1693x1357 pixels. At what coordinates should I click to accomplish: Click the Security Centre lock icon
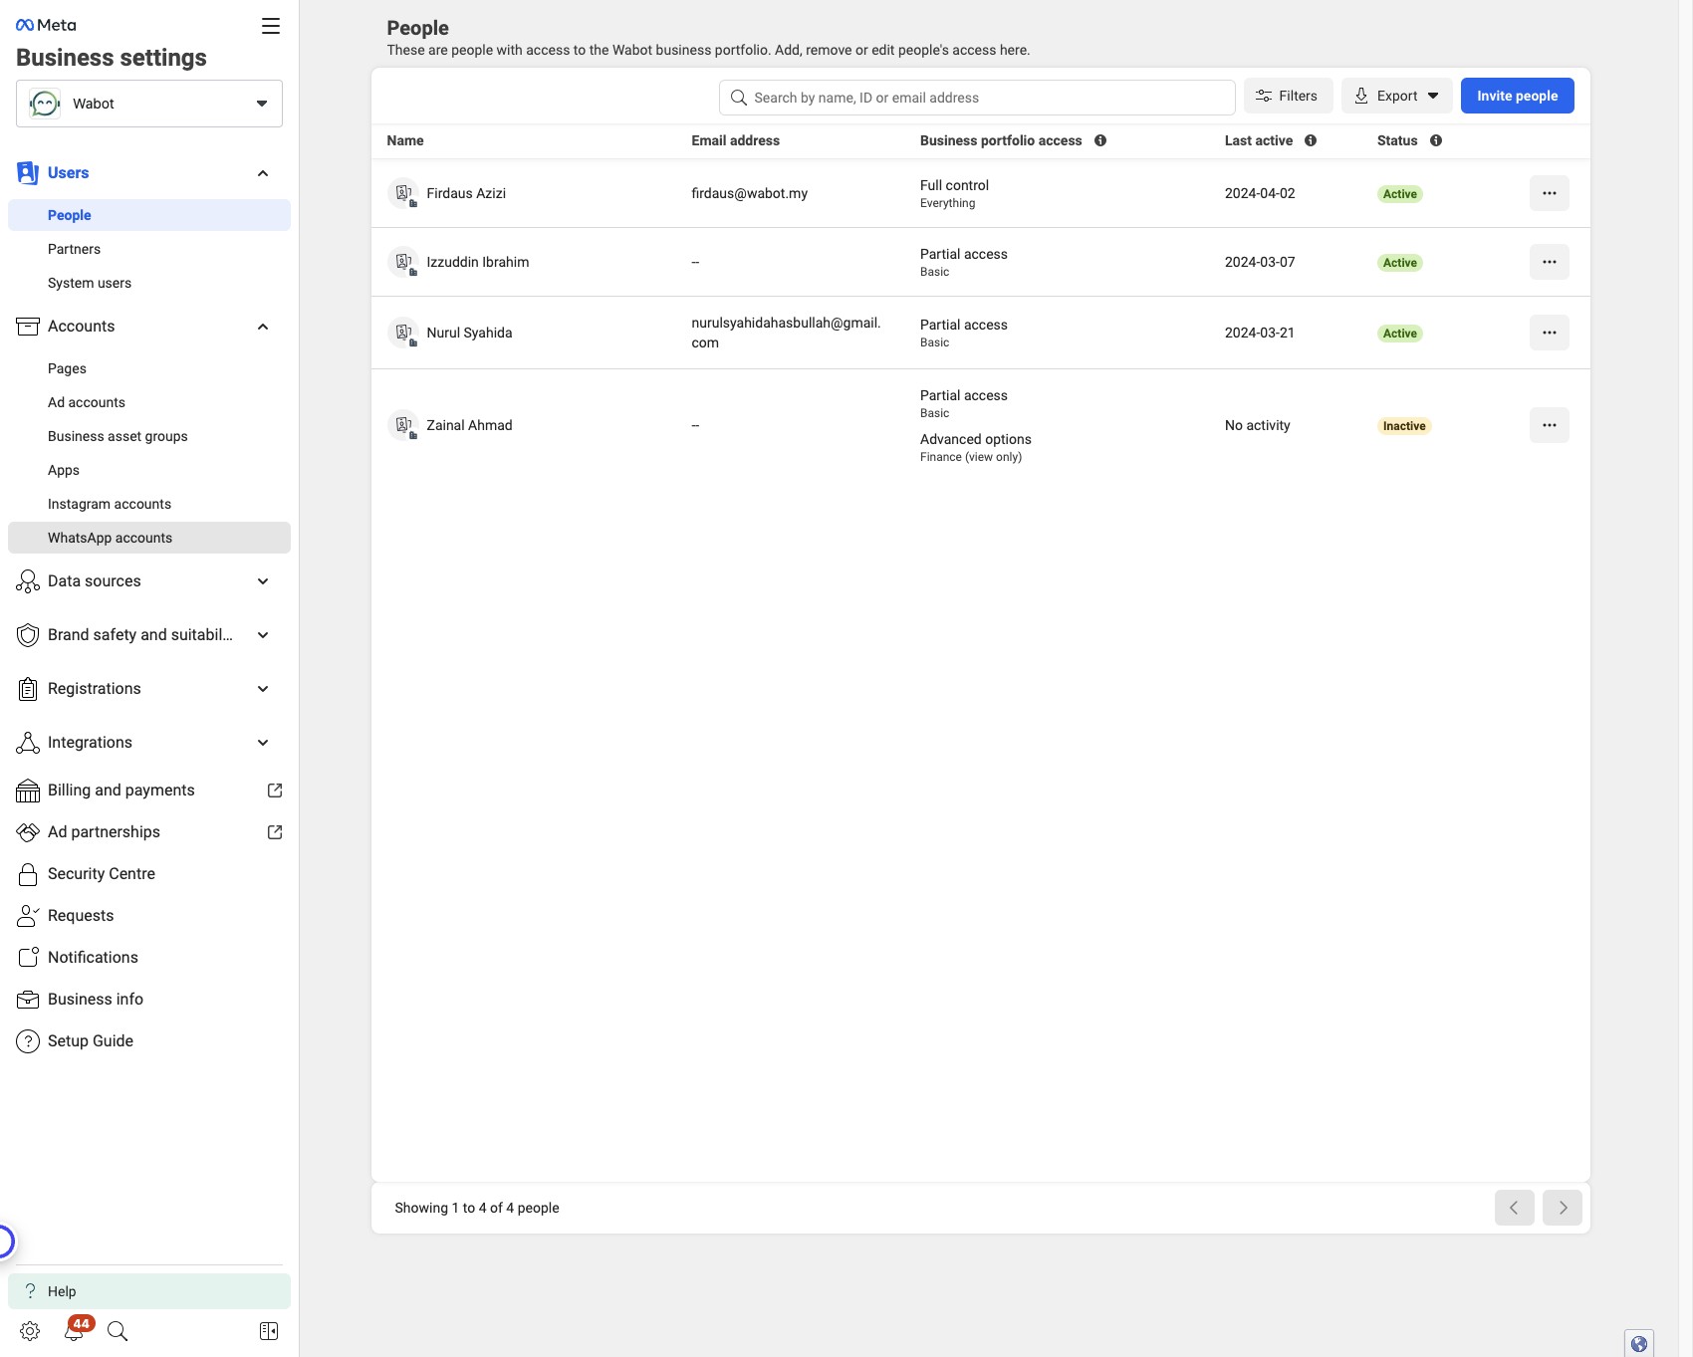(x=28, y=874)
